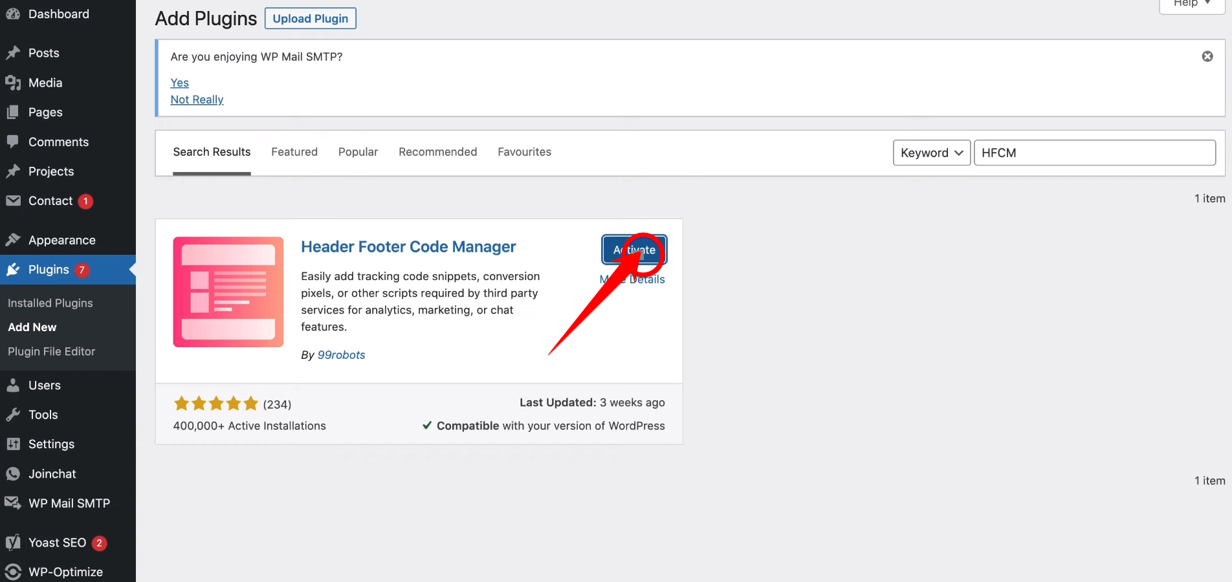Click the 99robots author link

(341, 355)
